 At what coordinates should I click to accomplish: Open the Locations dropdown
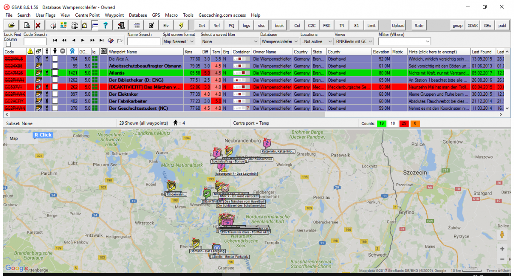(x=317, y=41)
